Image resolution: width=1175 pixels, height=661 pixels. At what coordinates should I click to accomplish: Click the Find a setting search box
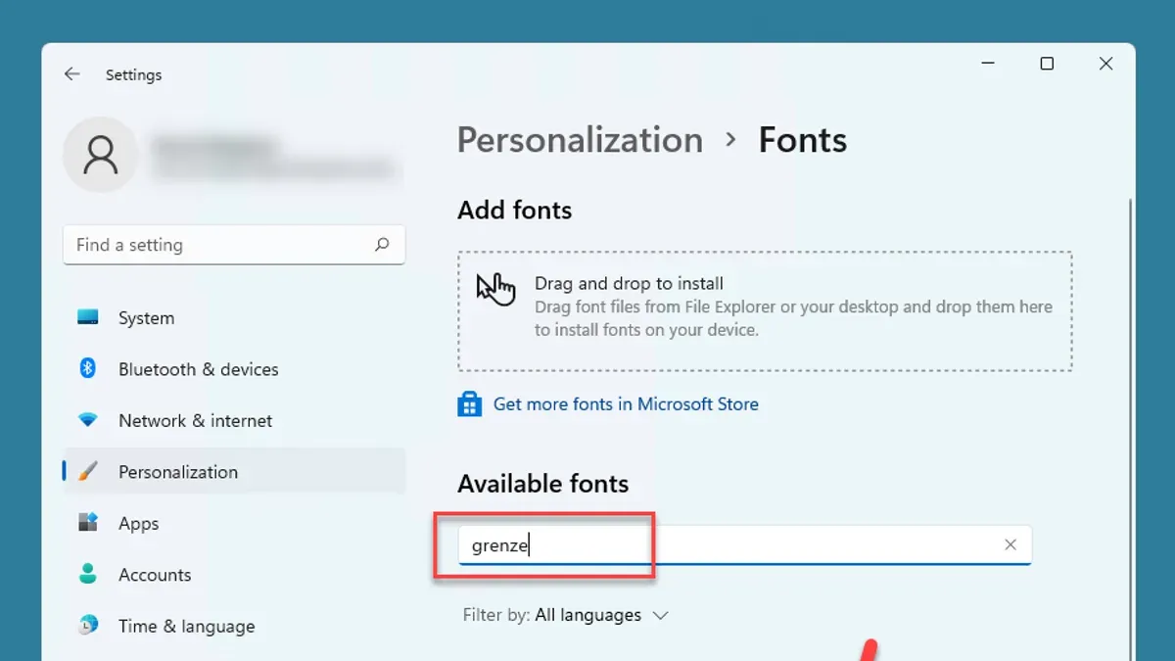[x=234, y=245]
